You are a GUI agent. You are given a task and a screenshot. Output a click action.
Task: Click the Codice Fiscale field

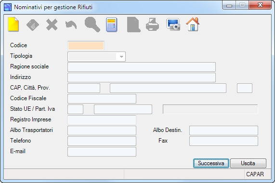(102, 99)
